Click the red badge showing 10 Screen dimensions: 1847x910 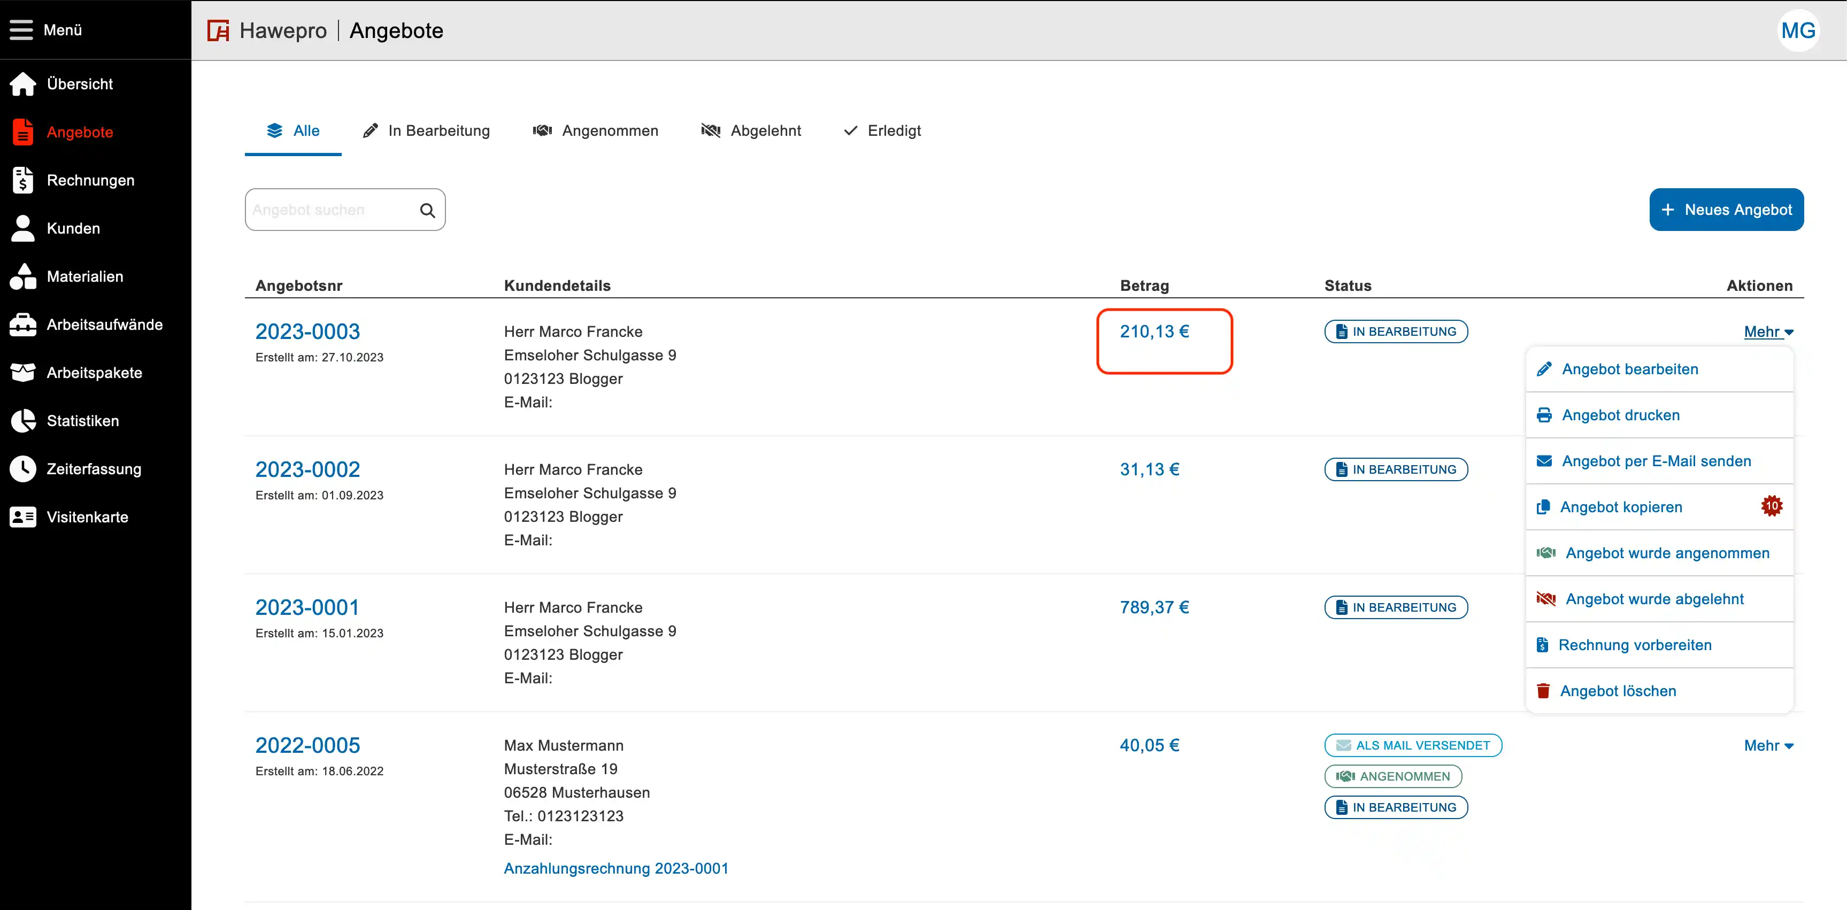[1771, 506]
